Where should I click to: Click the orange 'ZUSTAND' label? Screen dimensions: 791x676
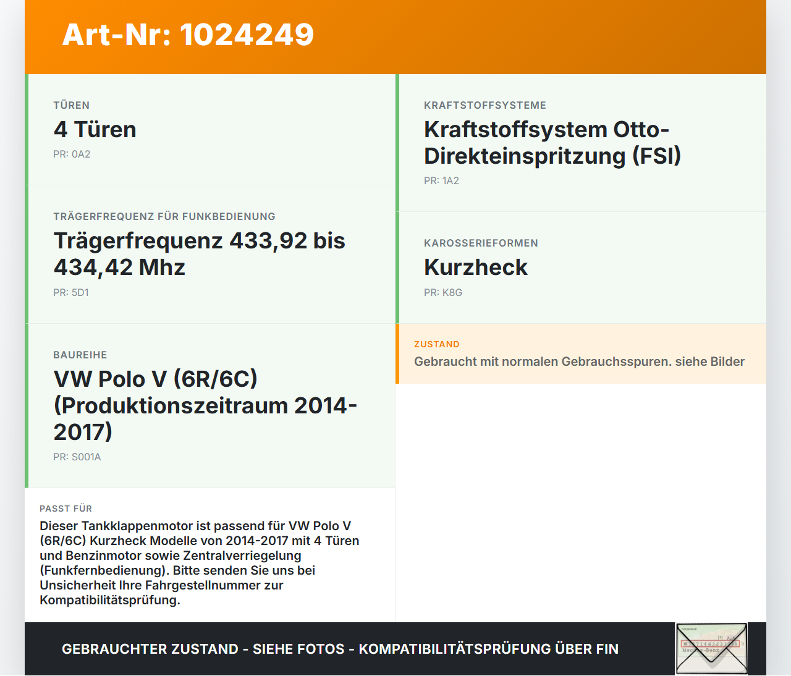click(x=437, y=344)
